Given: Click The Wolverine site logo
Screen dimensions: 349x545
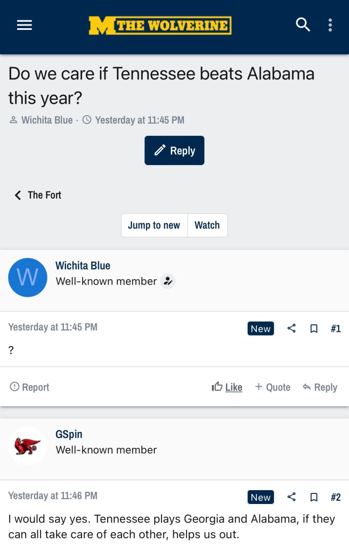Looking at the screenshot, I should (160, 25).
